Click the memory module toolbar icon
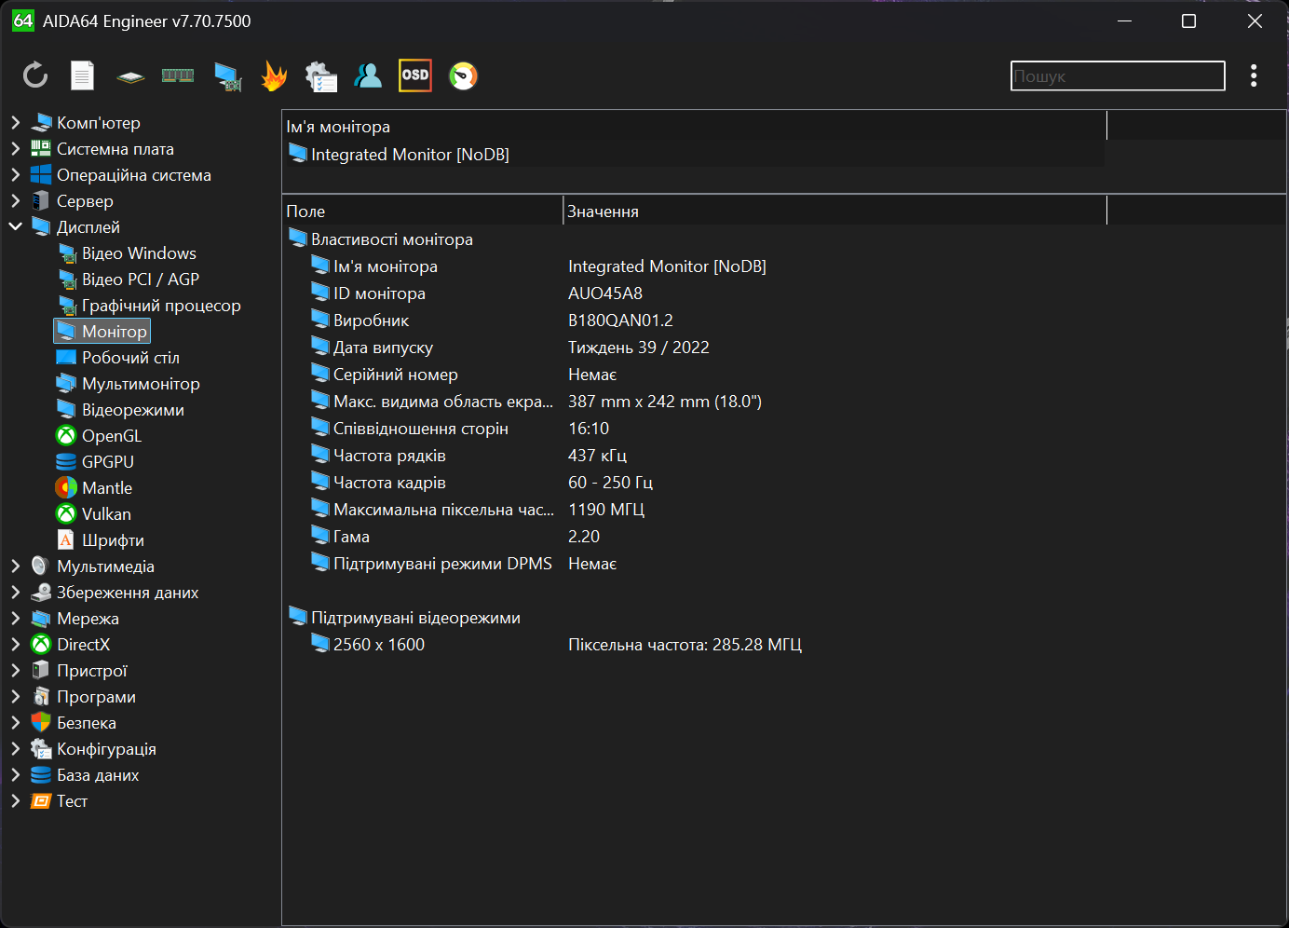1289x928 pixels. pyautogui.click(x=178, y=75)
